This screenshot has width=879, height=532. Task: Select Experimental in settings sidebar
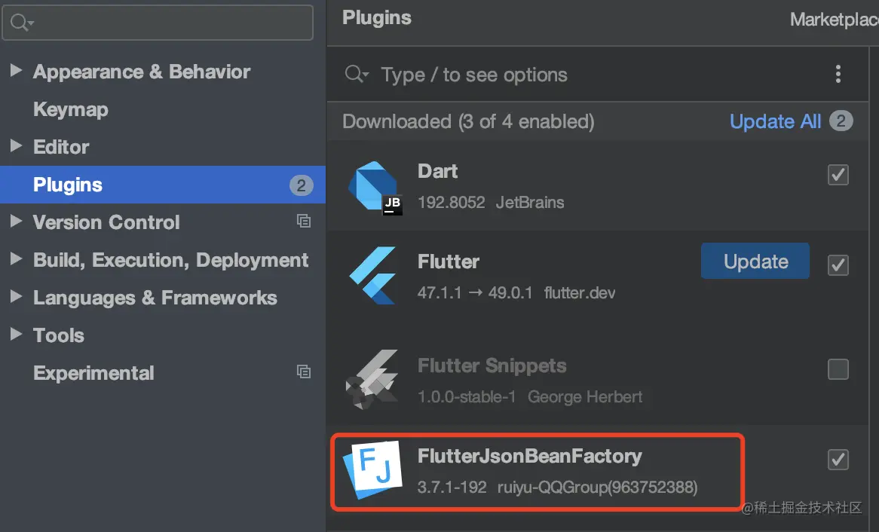[93, 373]
